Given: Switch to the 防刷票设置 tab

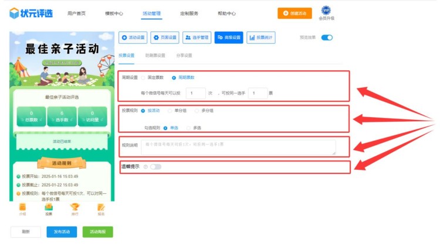Looking at the screenshot, I should 155,56.
